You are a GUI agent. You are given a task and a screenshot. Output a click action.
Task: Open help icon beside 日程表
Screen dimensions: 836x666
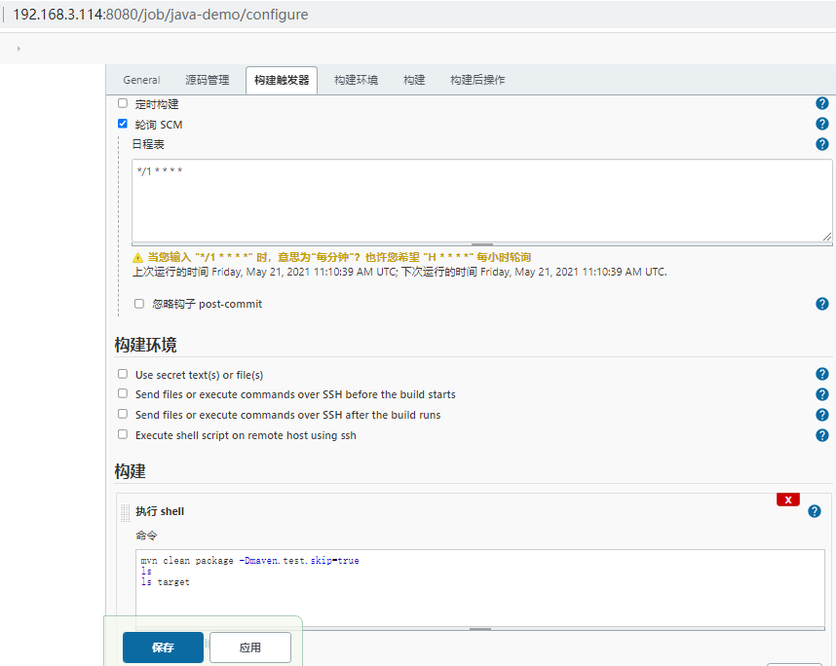point(822,144)
